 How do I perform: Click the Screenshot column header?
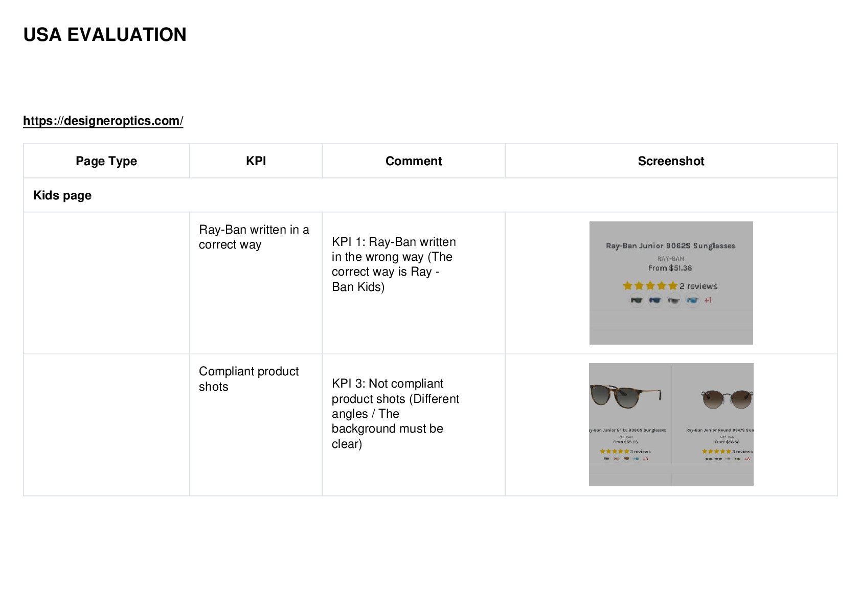[x=671, y=161]
